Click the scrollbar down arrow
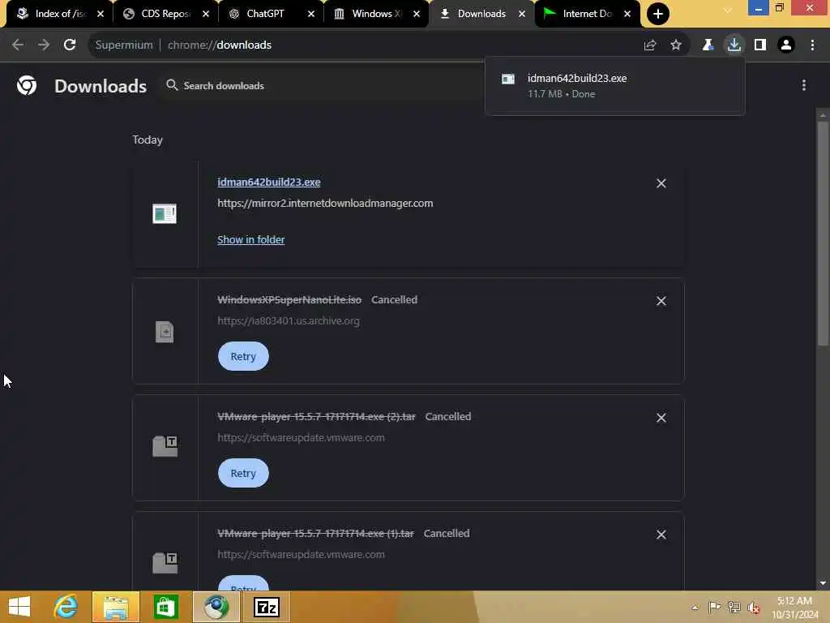 pos(823,583)
